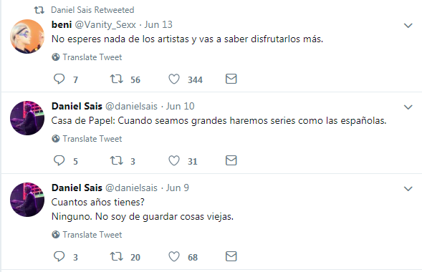Translate beni's tweet about artistas
This screenshot has width=422, height=272.
pyautogui.click(x=87, y=57)
